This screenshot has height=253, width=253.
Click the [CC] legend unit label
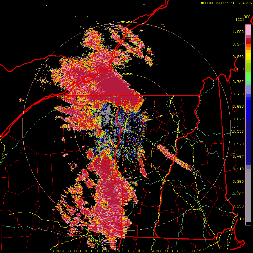tap(240, 19)
